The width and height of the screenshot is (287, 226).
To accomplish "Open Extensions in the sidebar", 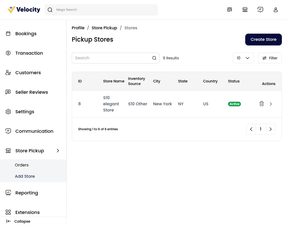I will 27,212.
